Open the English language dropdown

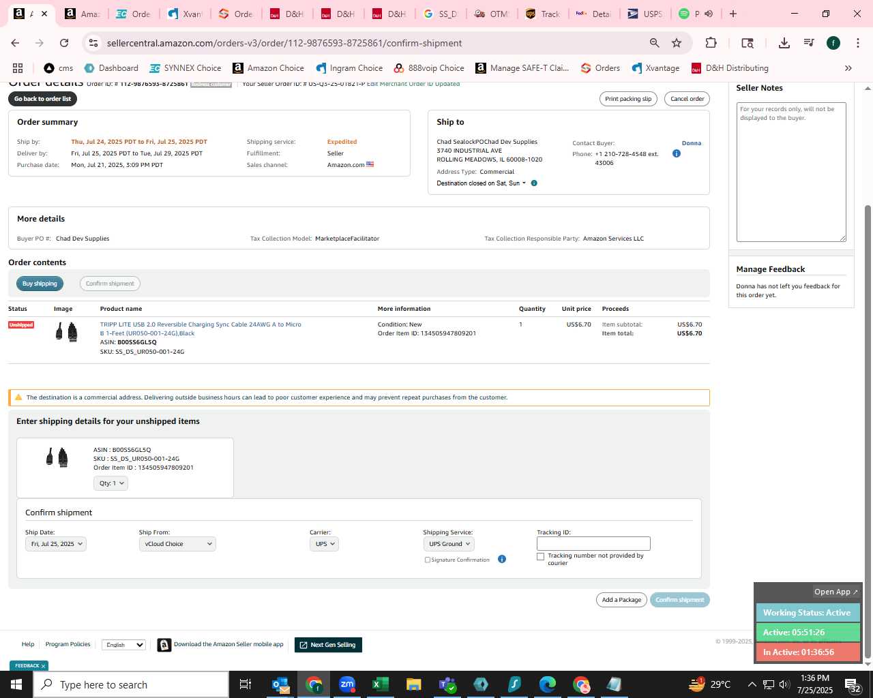(x=123, y=645)
